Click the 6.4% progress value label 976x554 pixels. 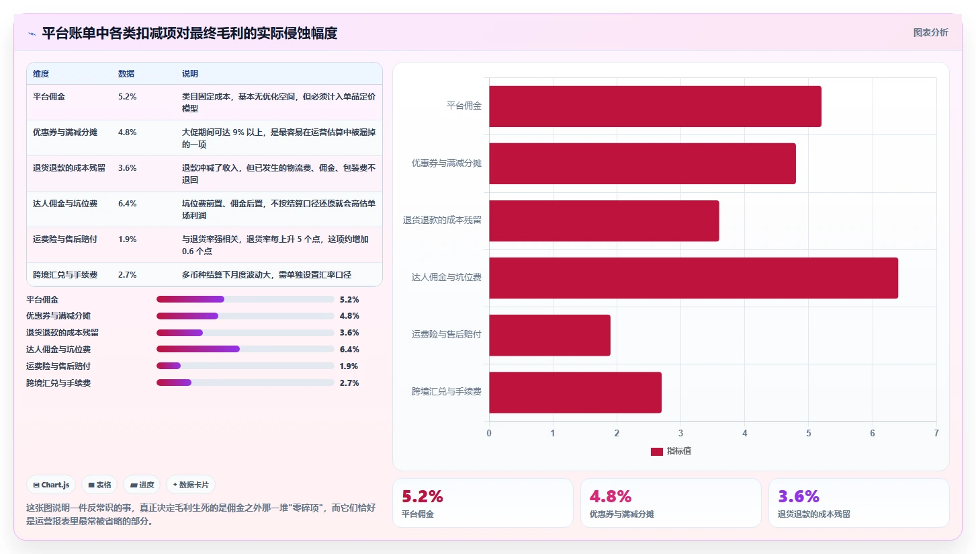349,350
